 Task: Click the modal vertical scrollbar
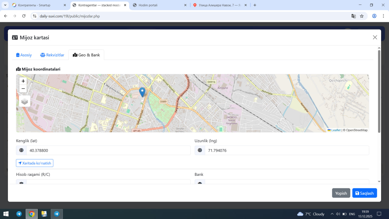point(379,91)
